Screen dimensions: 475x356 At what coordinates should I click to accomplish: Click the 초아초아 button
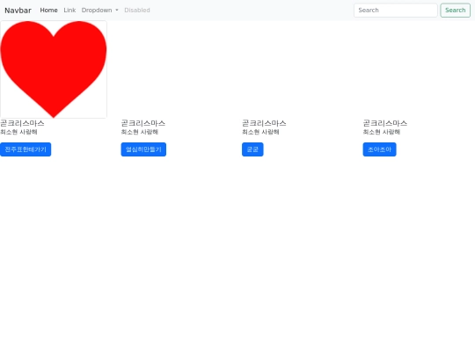tap(380, 149)
